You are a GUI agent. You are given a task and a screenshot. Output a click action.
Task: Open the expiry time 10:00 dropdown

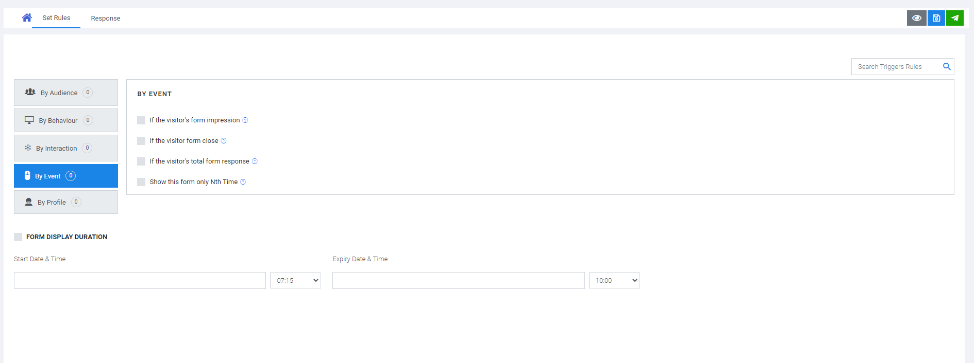click(x=614, y=281)
